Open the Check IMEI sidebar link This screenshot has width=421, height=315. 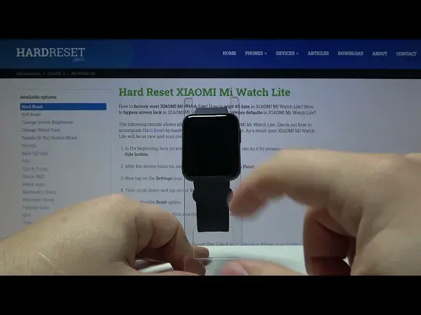34,177
